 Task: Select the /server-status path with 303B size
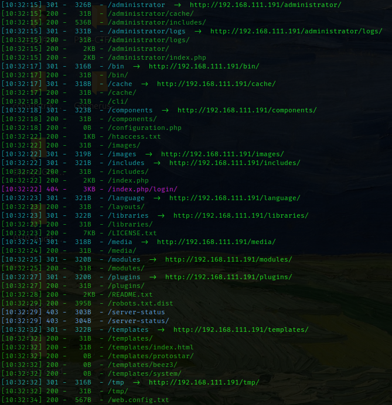click(137, 313)
